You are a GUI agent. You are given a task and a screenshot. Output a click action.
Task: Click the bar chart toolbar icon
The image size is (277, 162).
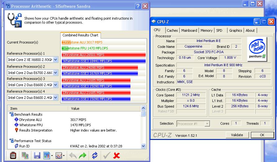pos(47,155)
